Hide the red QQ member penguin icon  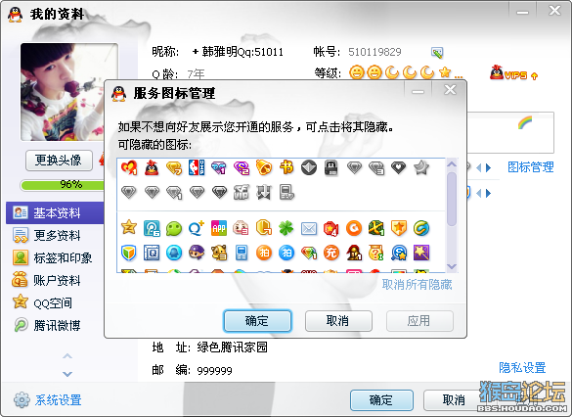point(152,167)
